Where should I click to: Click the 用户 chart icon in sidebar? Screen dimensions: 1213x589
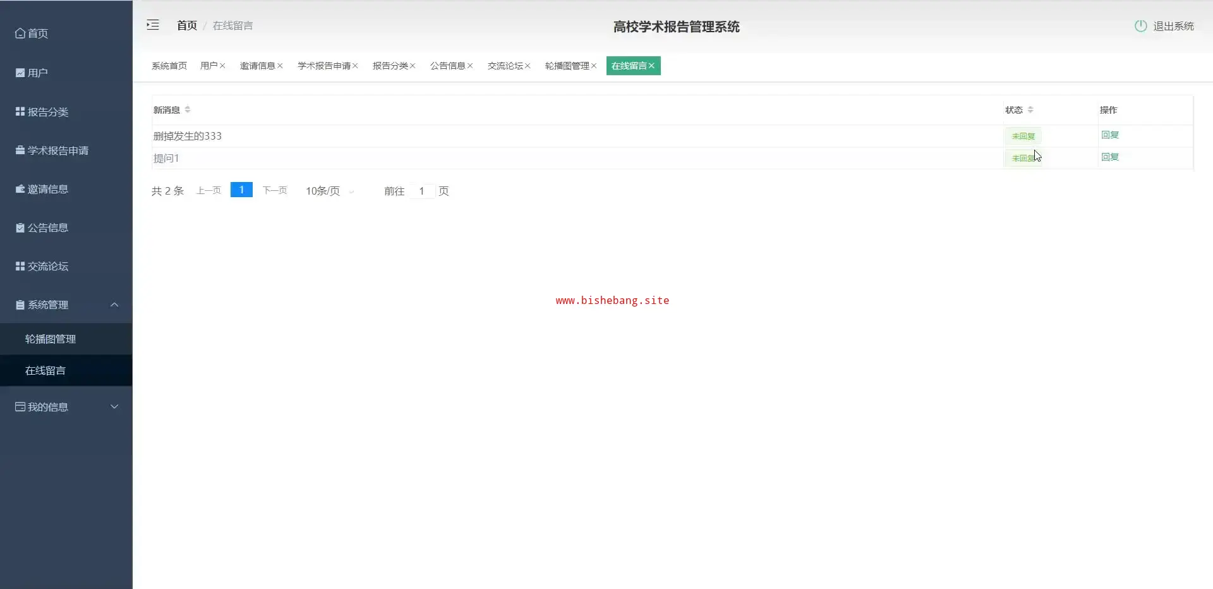pyautogui.click(x=20, y=73)
